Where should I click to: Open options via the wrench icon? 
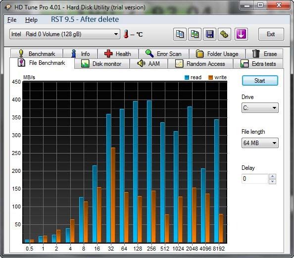[224, 34]
